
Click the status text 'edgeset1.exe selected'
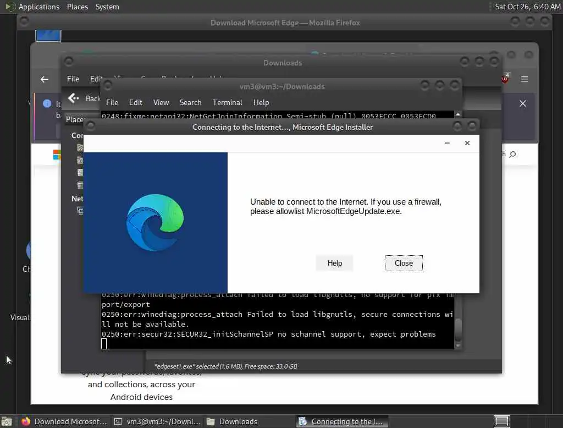pyautogui.click(x=225, y=366)
